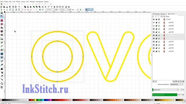Select the Ellipse tool

click(x=2, y=24)
